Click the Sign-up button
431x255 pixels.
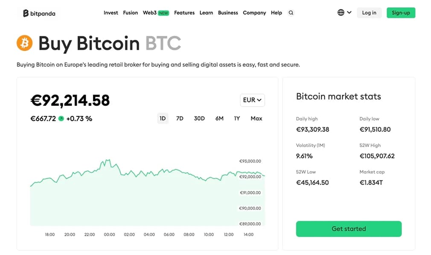401,13
